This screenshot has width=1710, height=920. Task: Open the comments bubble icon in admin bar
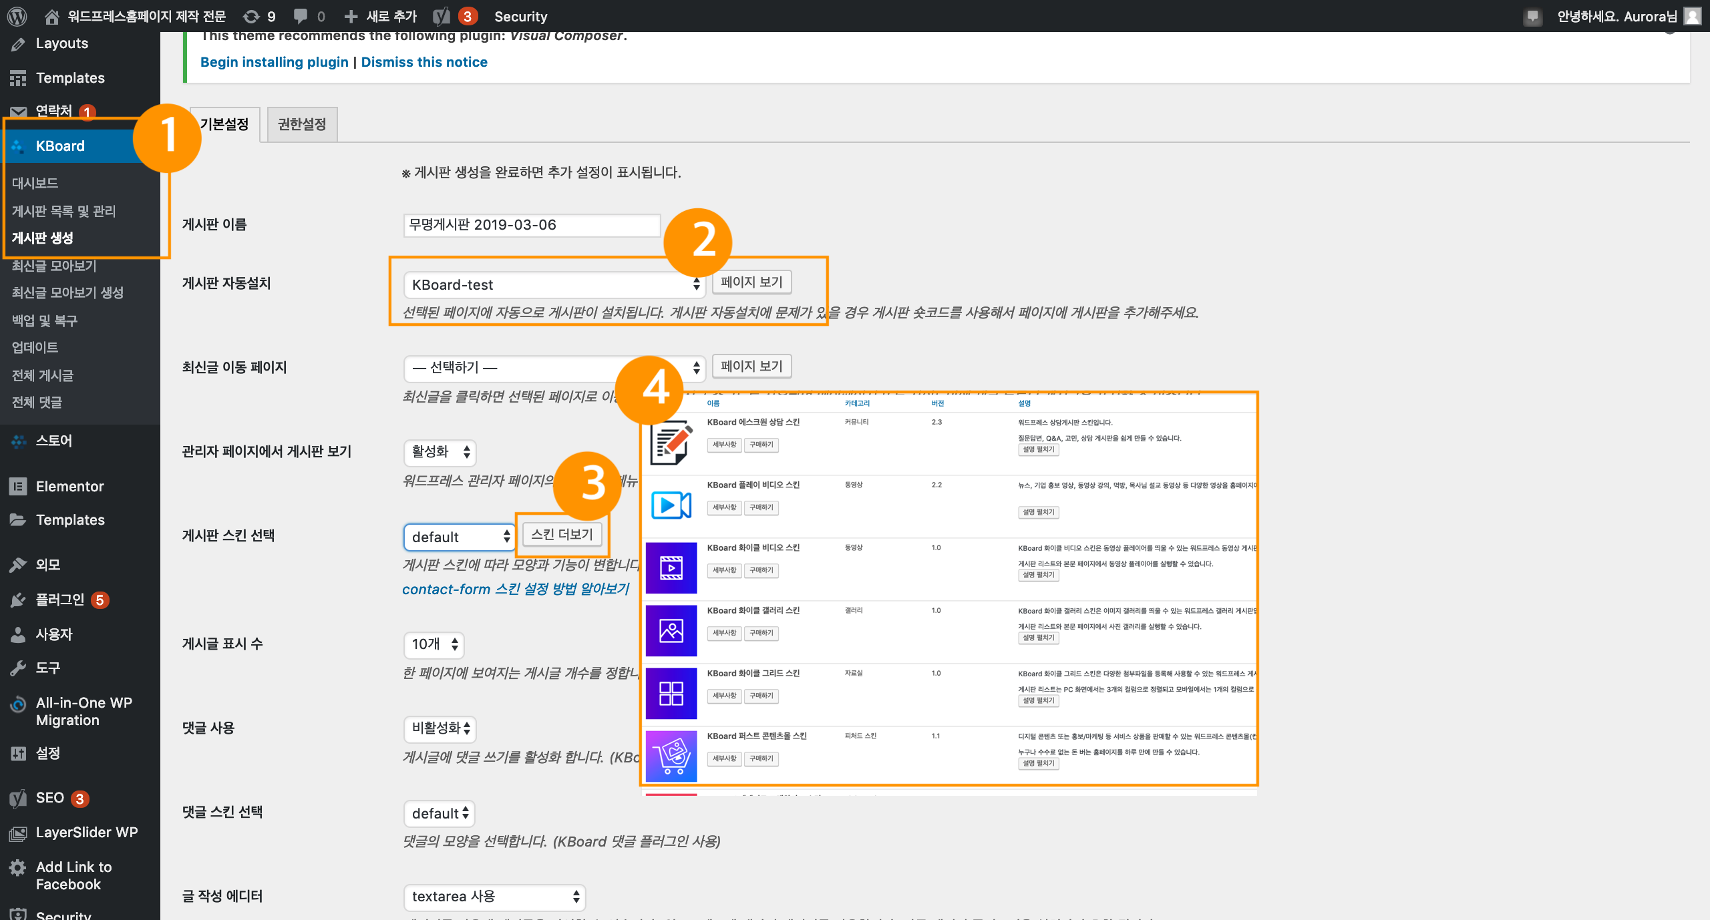pyautogui.click(x=301, y=16)
